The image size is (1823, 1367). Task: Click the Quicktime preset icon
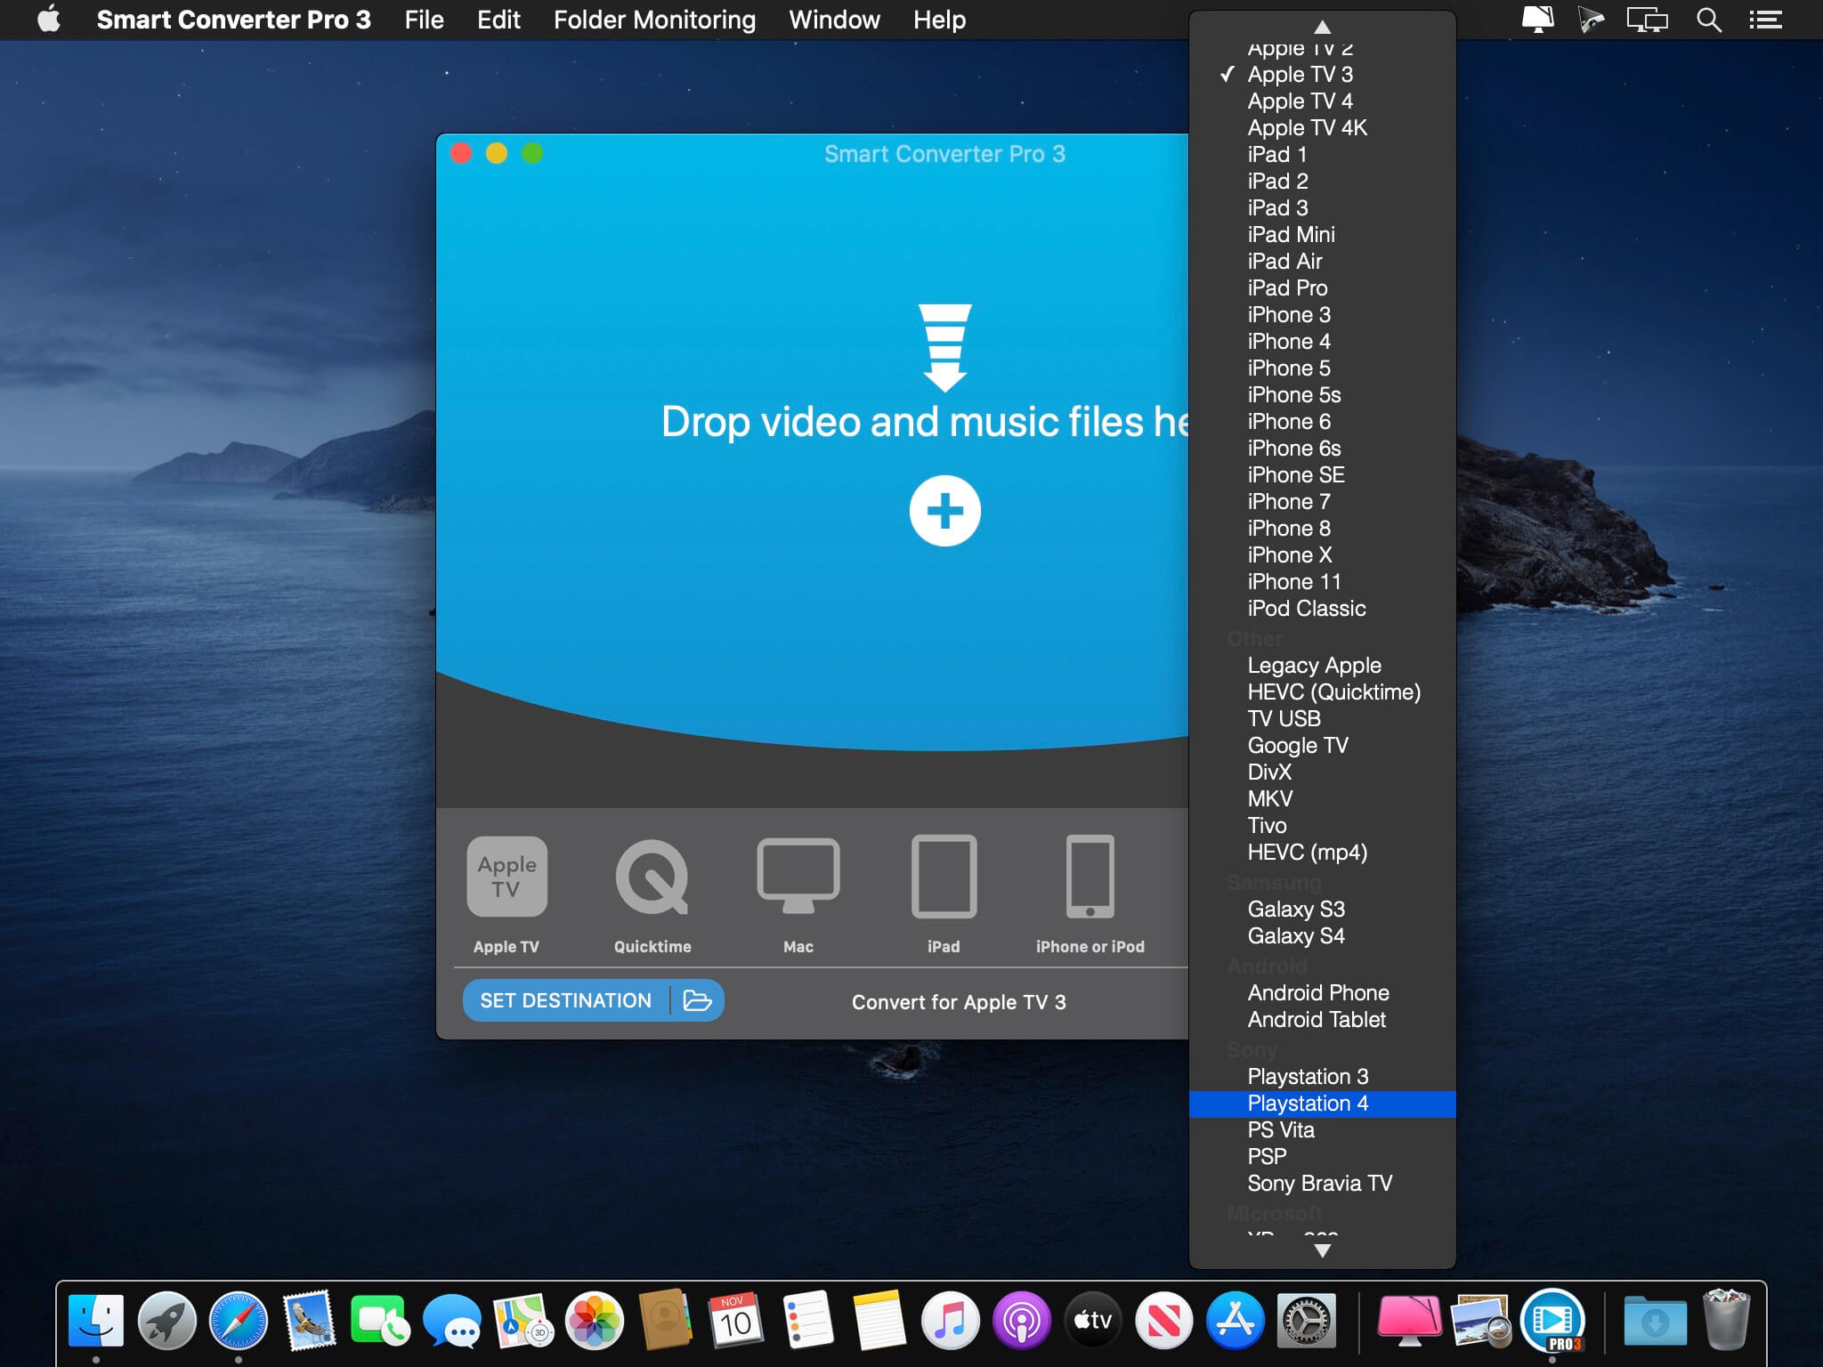(x=652, y=877)
